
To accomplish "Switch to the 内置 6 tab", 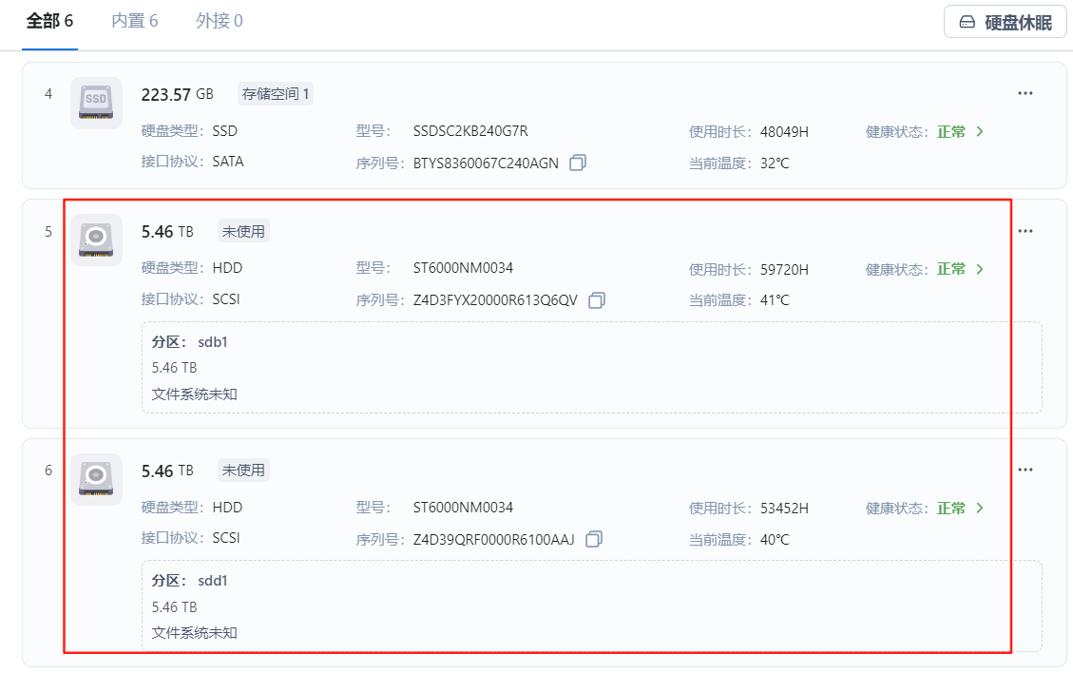I will 135,21.
